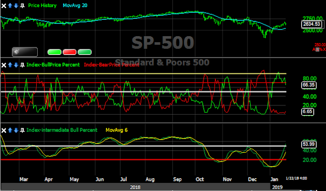Pin the Price History pane
Image resolution: width=326 pixels, height=191 pixels.
(22, 6)
